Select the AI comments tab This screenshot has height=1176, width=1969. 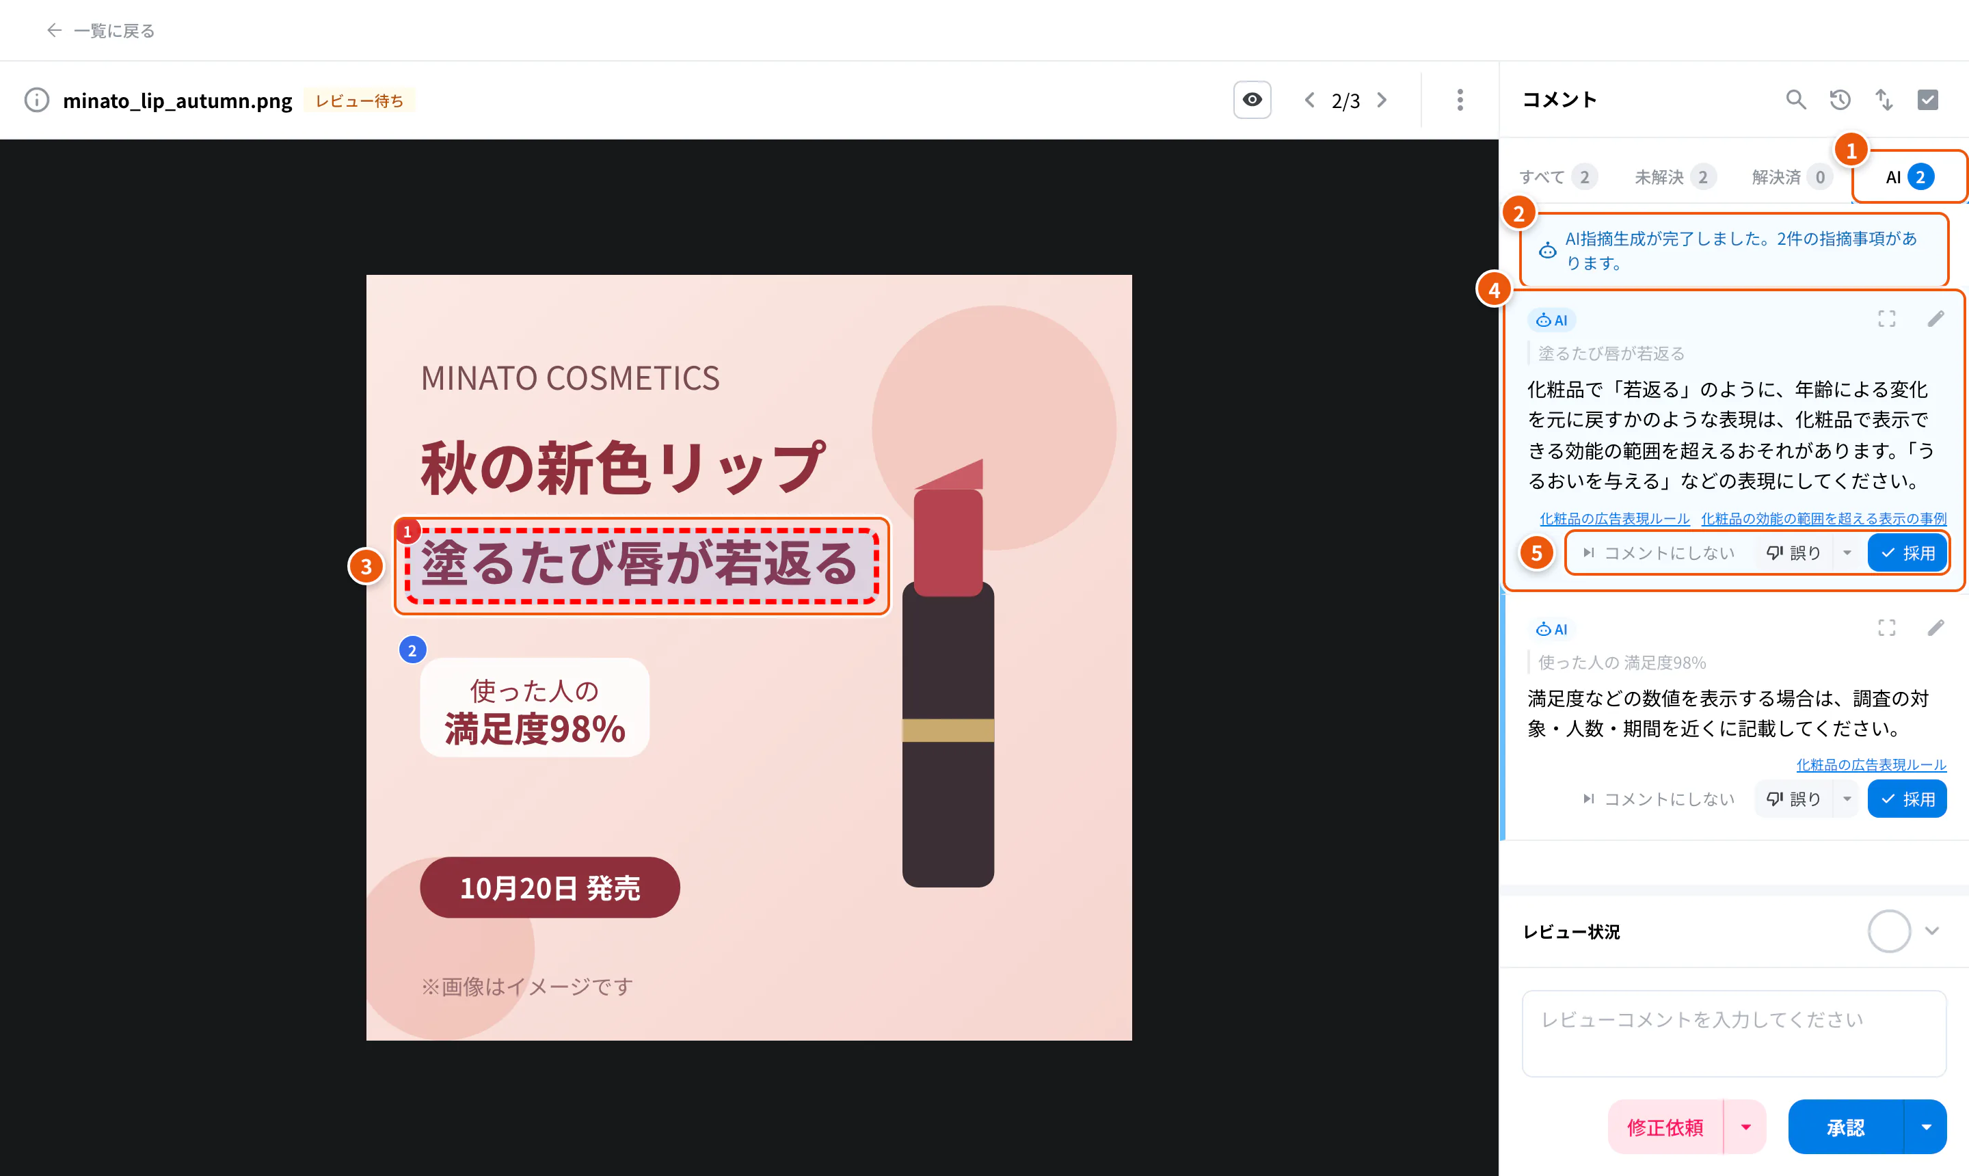click(x=1910, y=176)
